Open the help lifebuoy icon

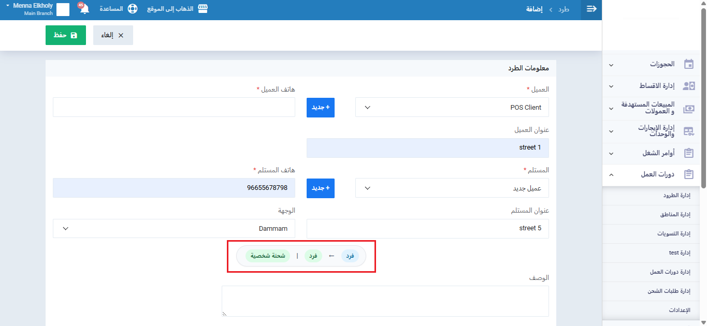(x=133, y=9)
